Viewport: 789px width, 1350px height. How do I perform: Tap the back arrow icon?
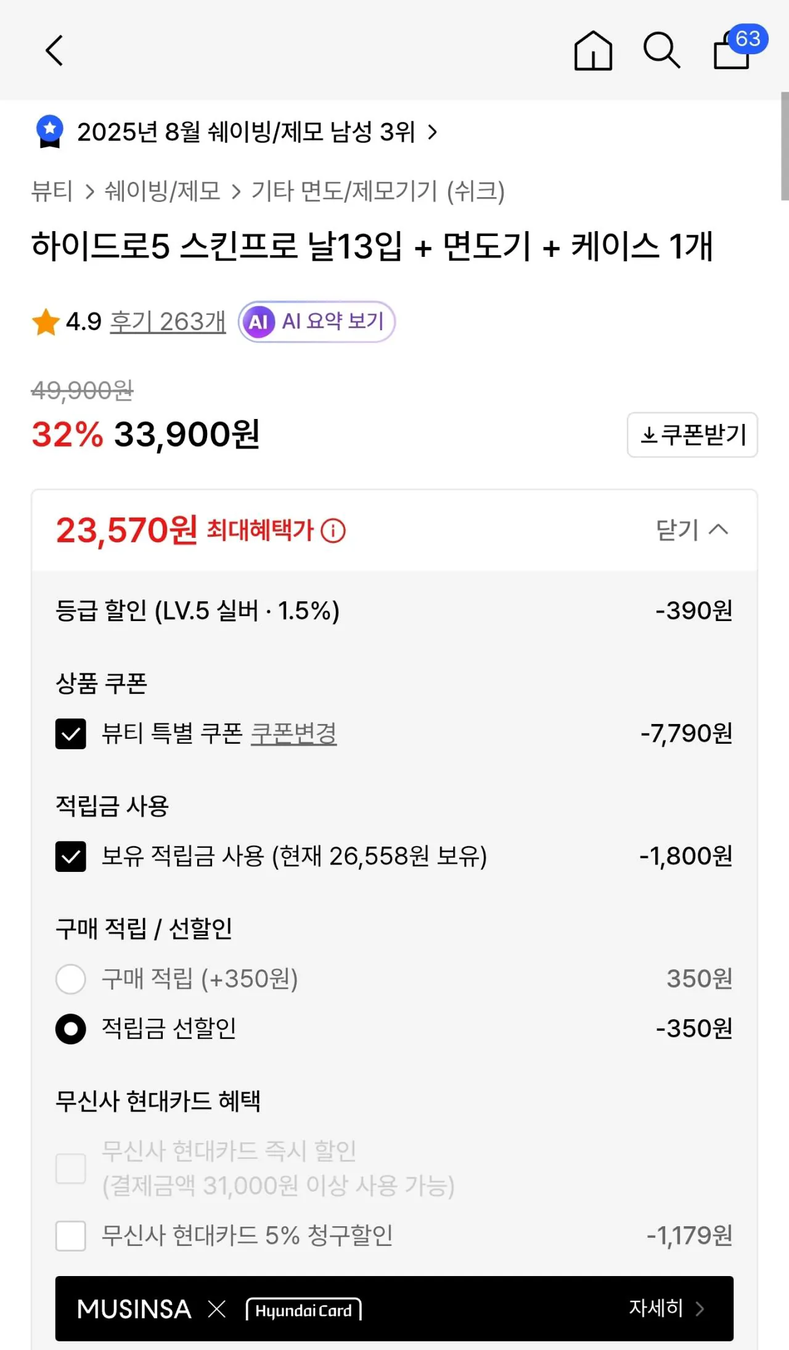(55, 51)
